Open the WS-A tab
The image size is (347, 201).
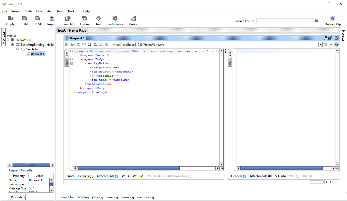pos(126,176)
